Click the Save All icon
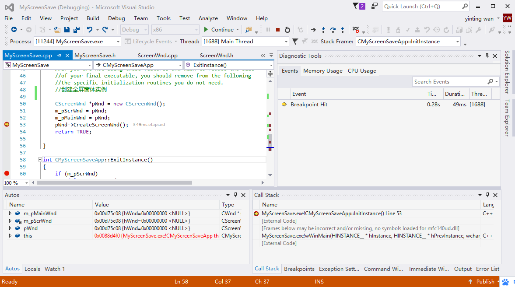The height and width of the screenshot is (287, 515). [77, 30]
